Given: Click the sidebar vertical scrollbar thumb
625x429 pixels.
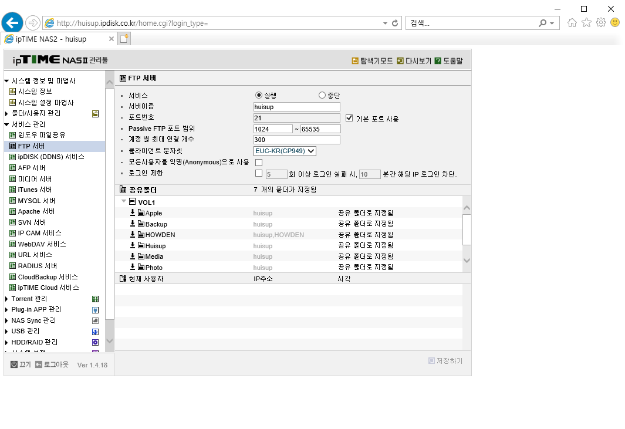Looking at the screenshot, I should (110, 203).
